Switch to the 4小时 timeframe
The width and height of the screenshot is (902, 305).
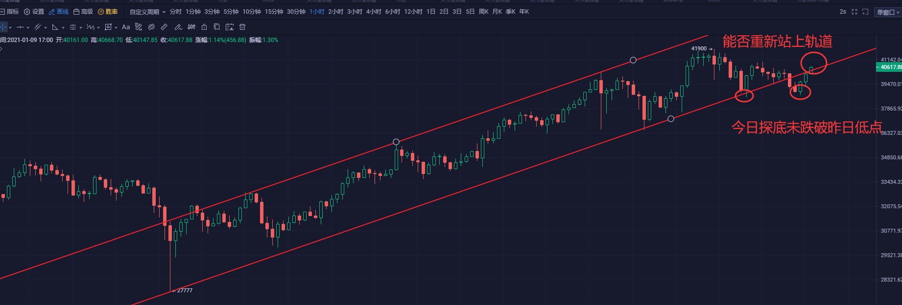tap(374, 12)
